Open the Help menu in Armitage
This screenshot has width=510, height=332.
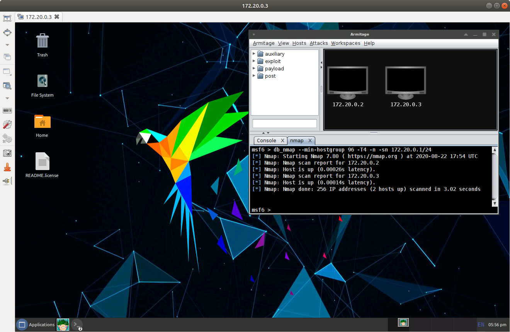369,43
